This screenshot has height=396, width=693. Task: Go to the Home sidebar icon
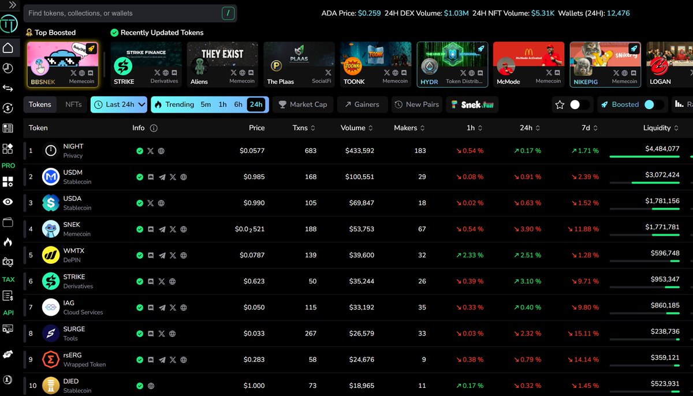click(x=8, y=47)
